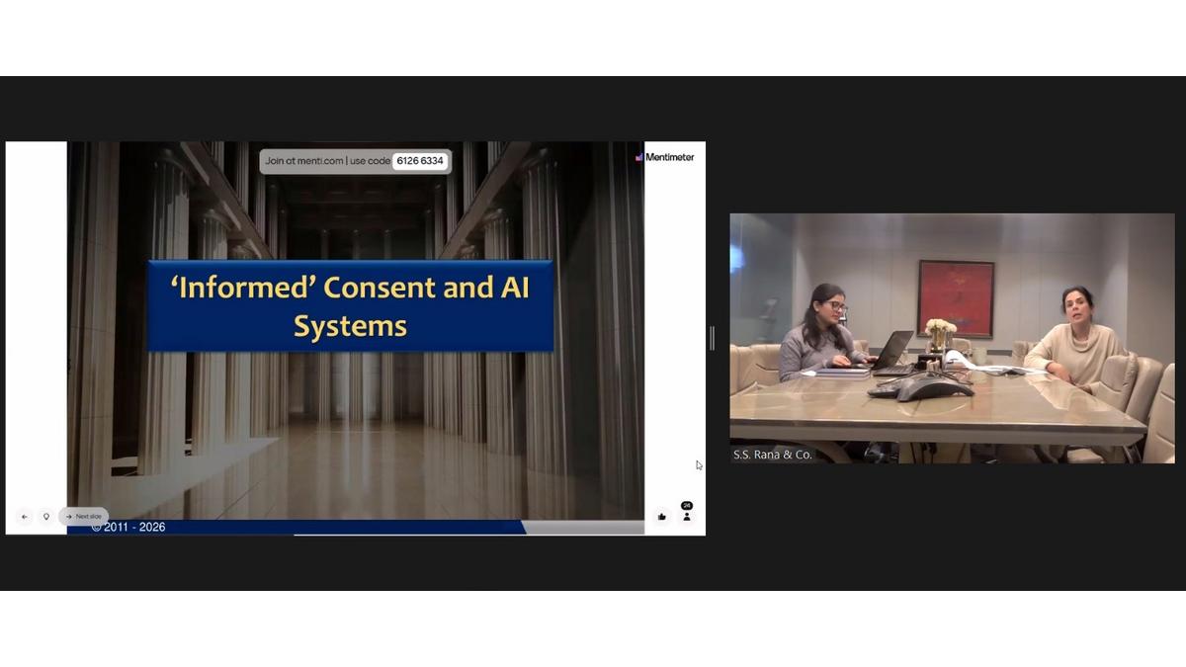This screenshot has width=1186, height=667.
Task: Open the participants person icon
Action: 687,517
